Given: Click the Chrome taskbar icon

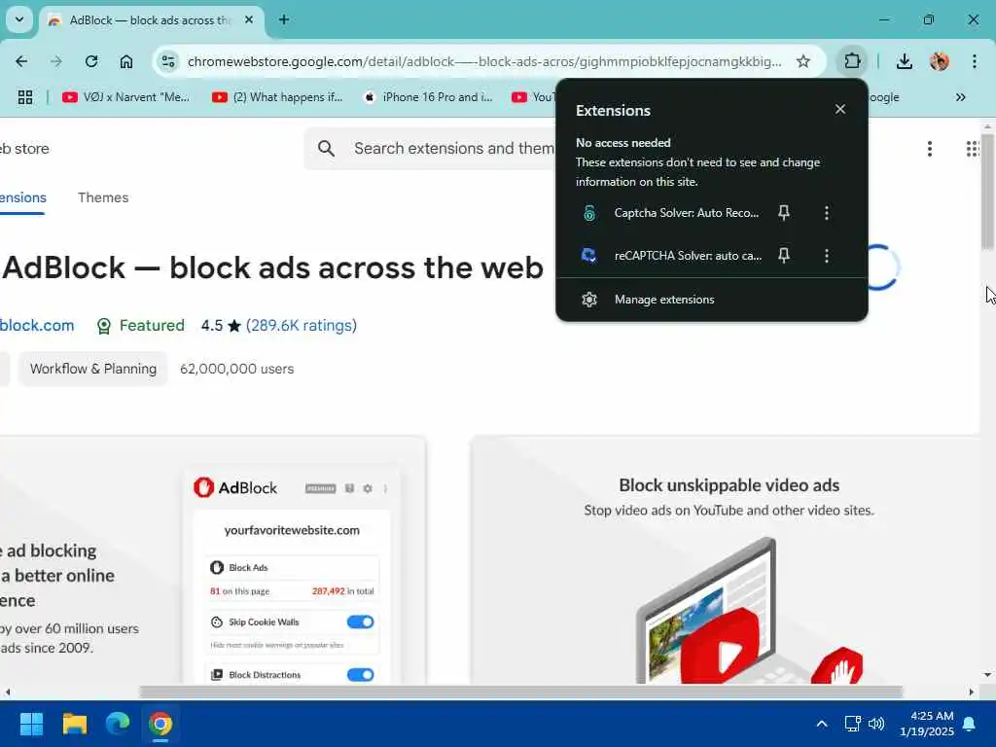Looking at the screenshot, I should tap(160, 724).
